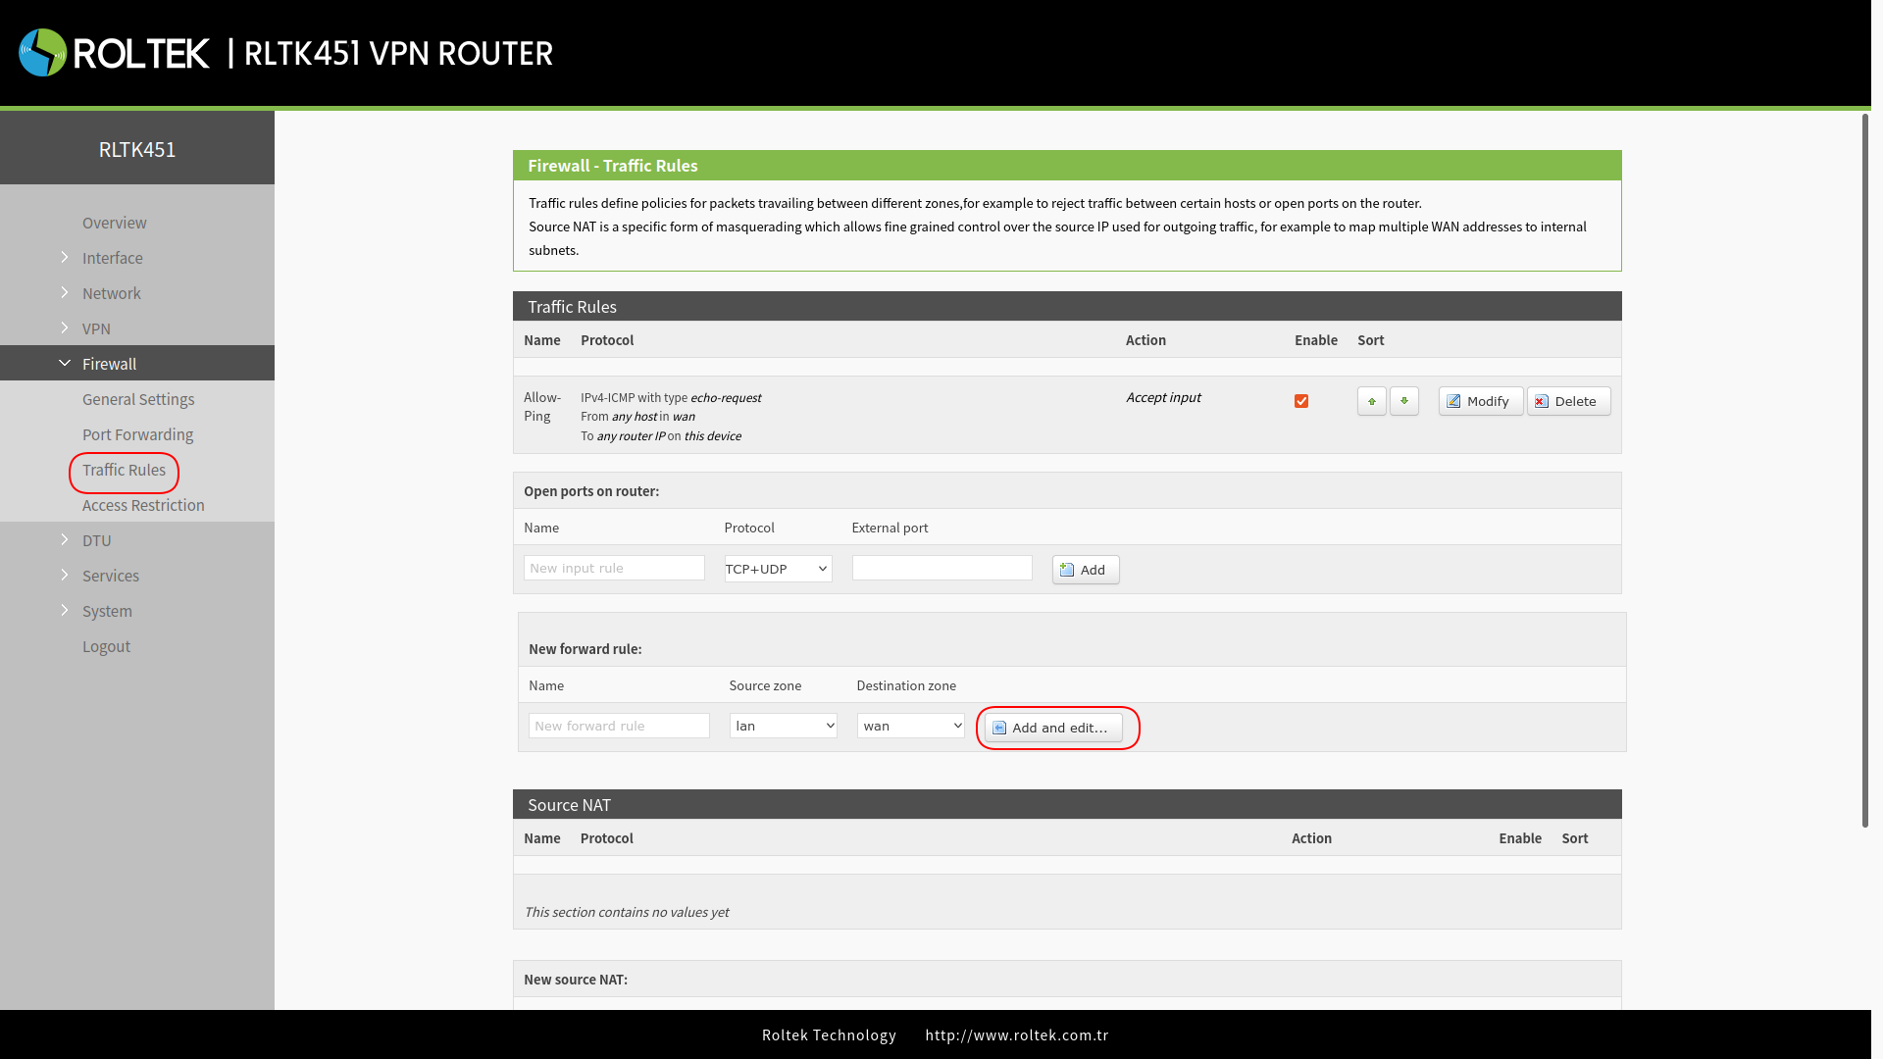Screen dimensions: 1883x1059
Task: Open the TCP+UDP protocol dropdown
Action: 777,569
